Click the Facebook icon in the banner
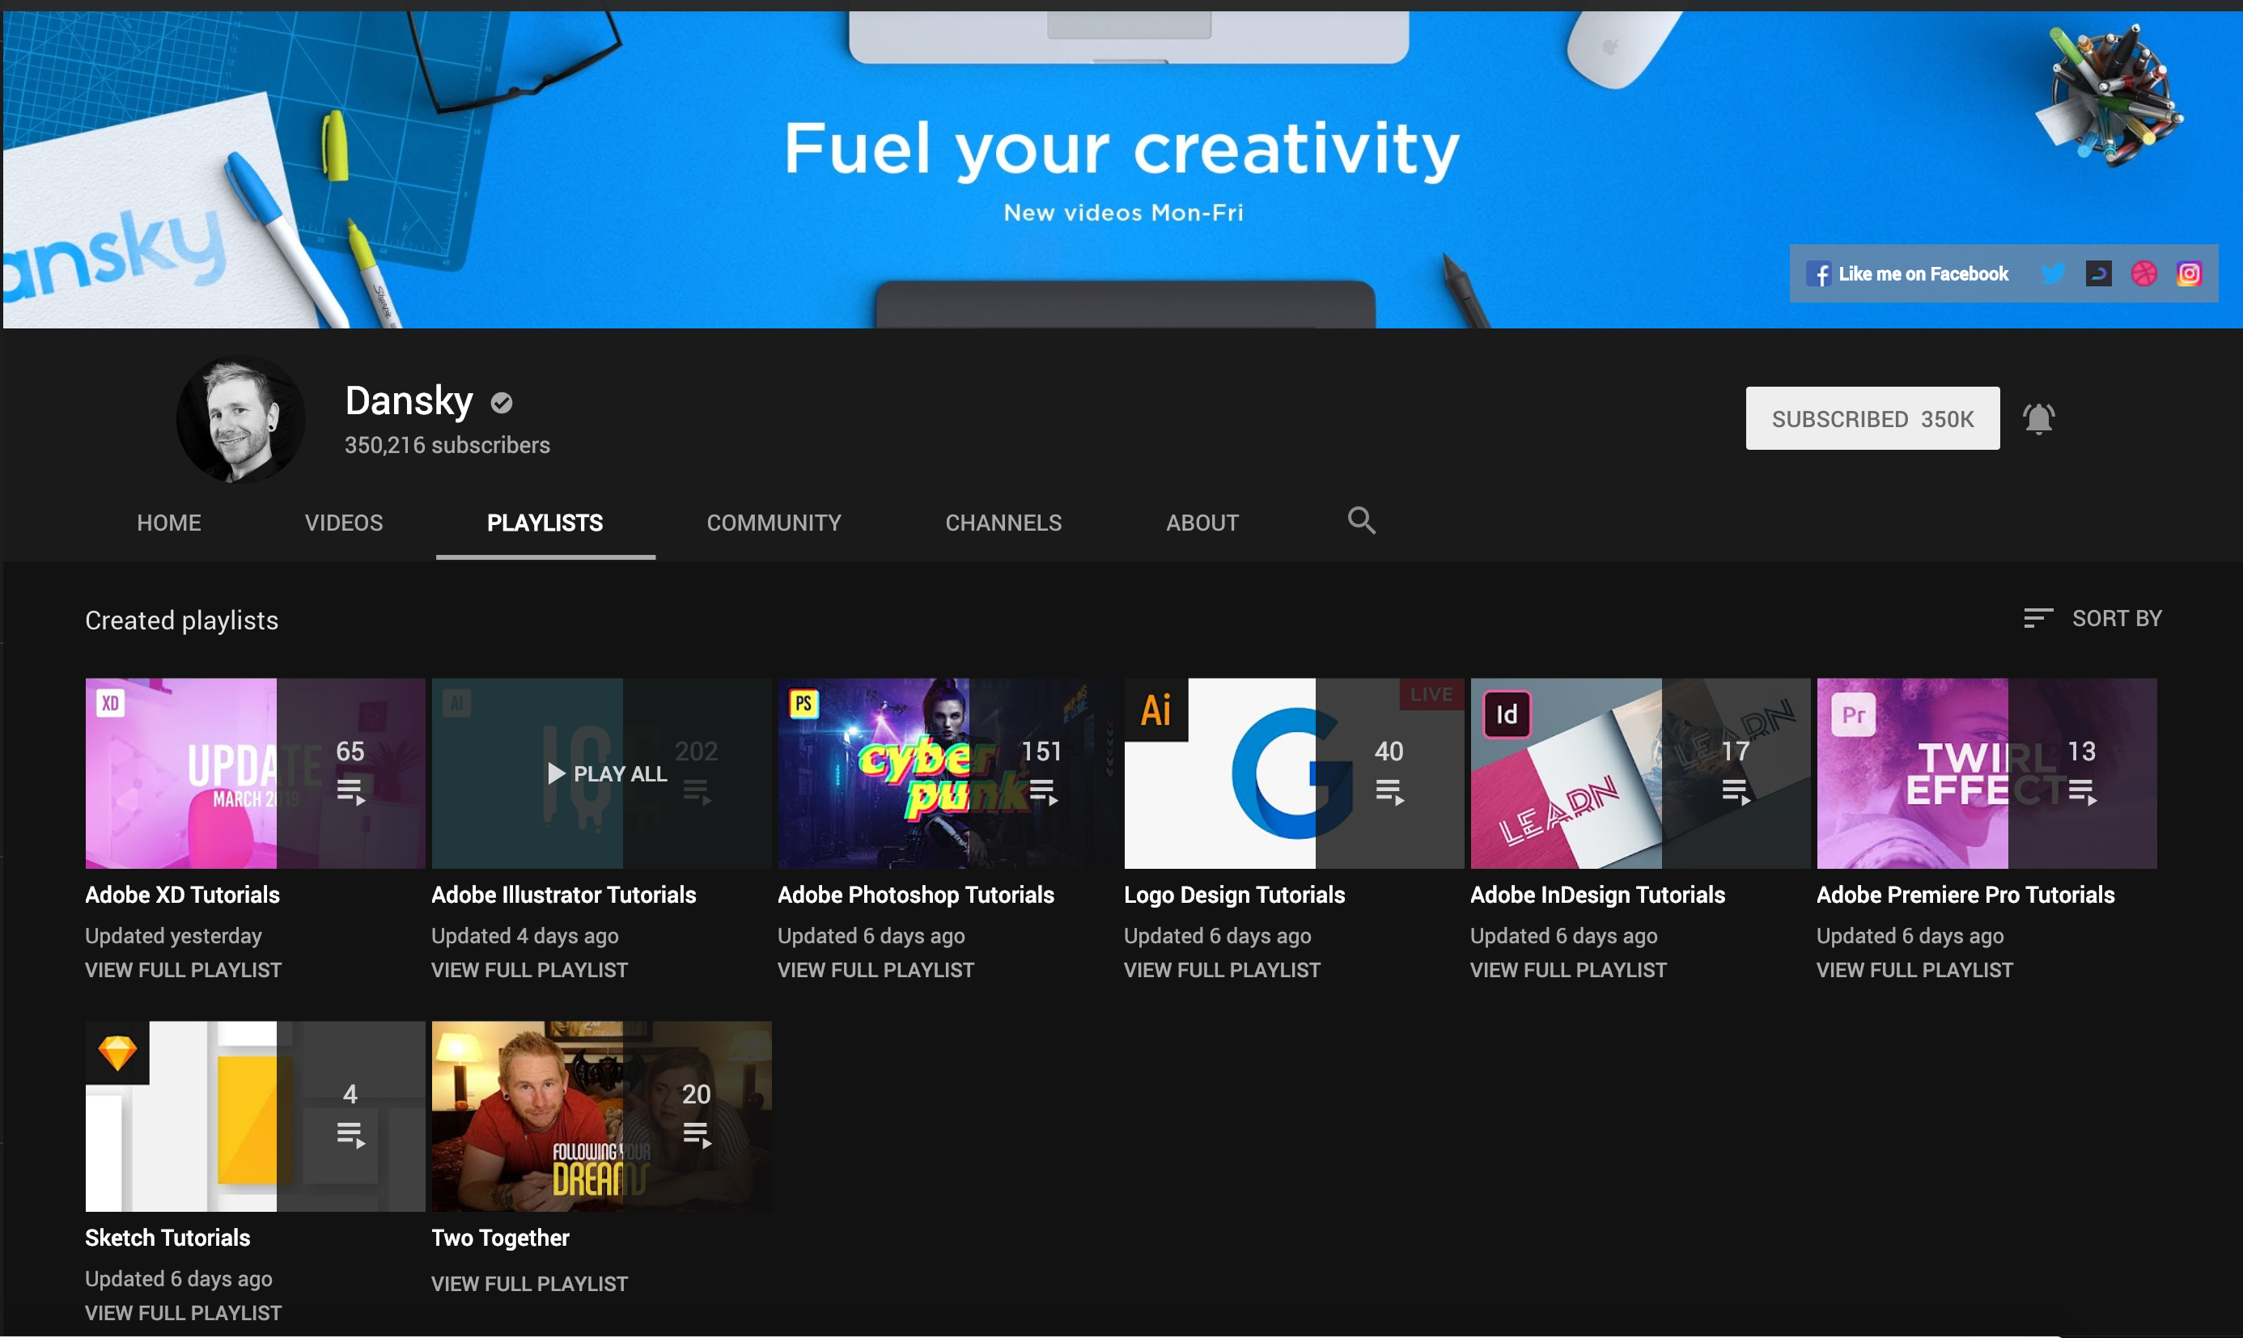Viewport: 2243px width, 1338px height. (1818, 274)
